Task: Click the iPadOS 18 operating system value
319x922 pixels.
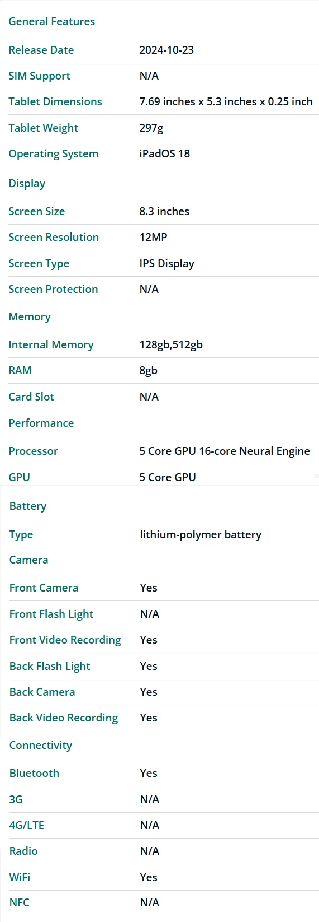Action: point(165,153)
